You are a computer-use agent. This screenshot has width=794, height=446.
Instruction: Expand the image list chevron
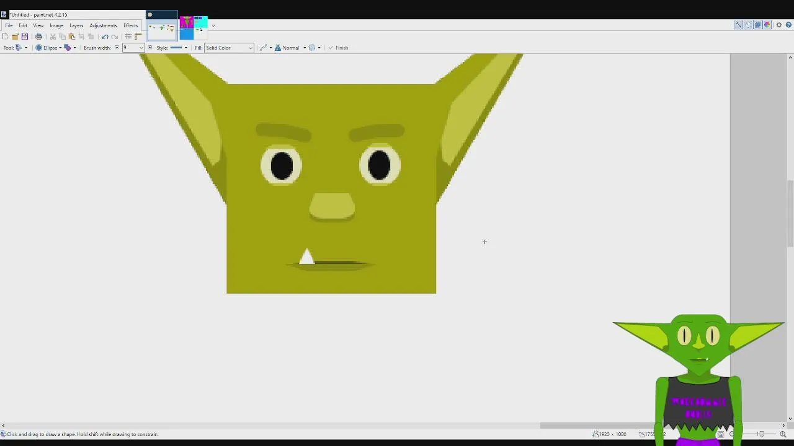[x=213, y=25]
